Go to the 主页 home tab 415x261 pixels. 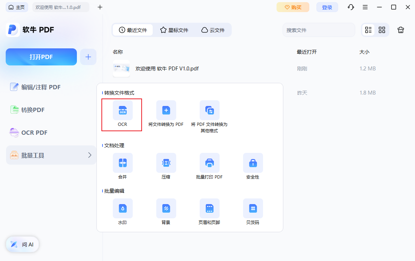tap(17, 7)
